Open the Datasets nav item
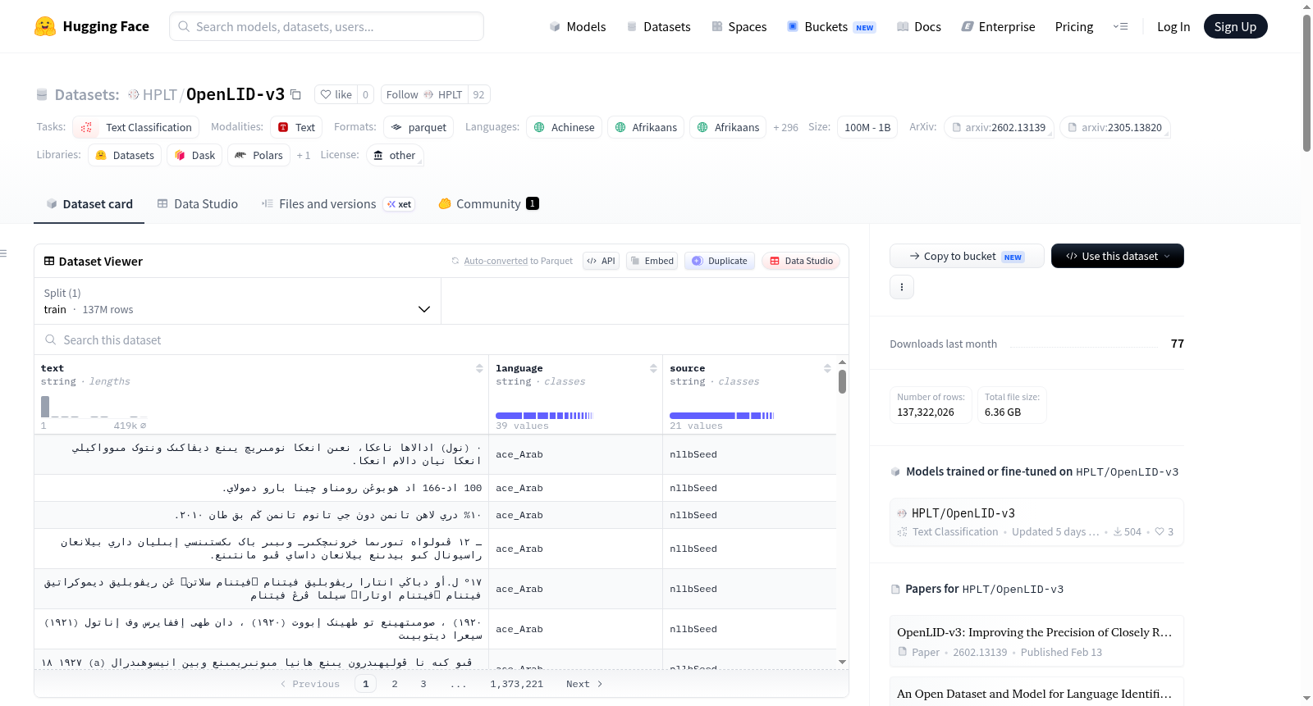This screenshot has width=1313, height=706. [658, 26]
